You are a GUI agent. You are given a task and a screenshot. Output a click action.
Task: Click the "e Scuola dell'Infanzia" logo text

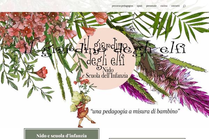(x=105, y=76)
